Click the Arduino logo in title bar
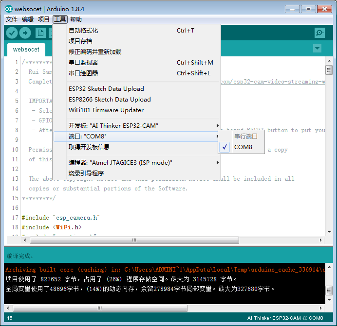This screenshot has width=337, height=326. 9,9
